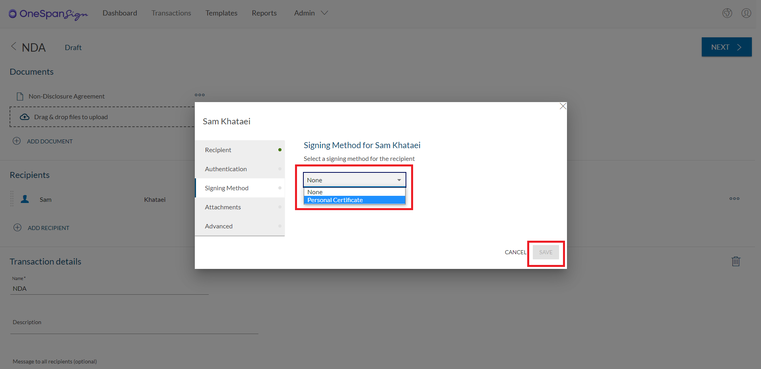Grab the drag handle beside Sam recipient
761x369 pixels.
tap(12, 199)
